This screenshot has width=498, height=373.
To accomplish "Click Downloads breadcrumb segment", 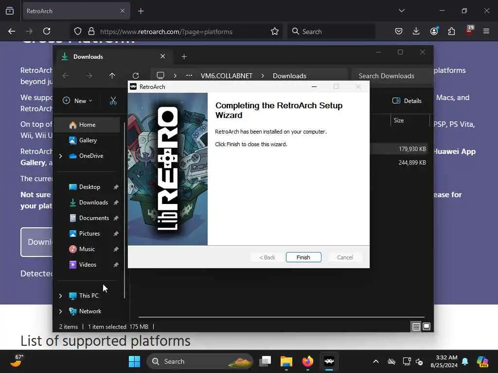I will pos(289,76).
